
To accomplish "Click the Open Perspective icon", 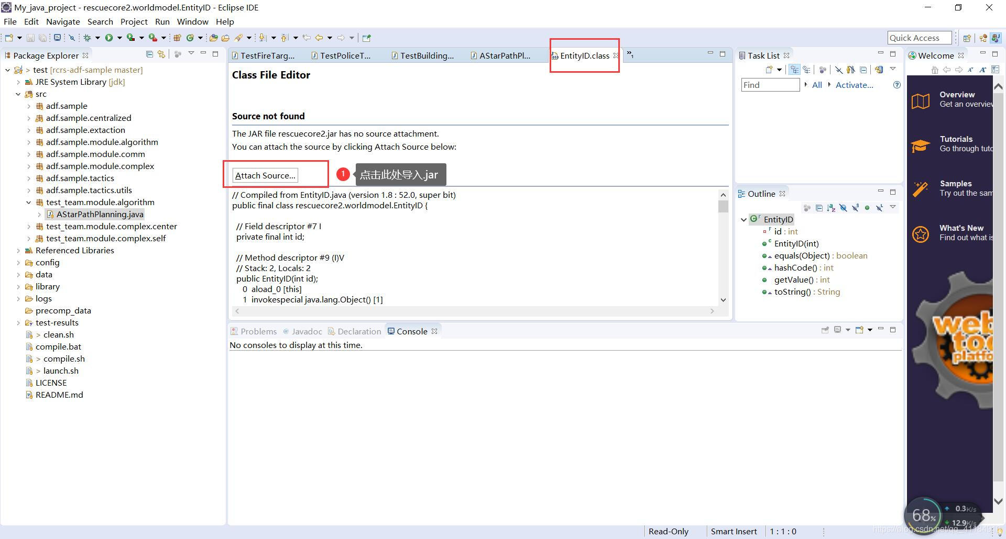I will (x=967, y=38).
